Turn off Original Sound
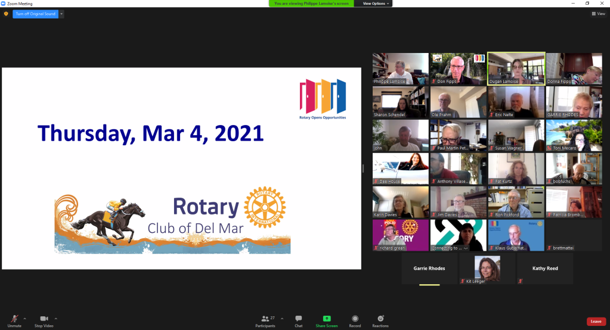610x330 pixels. pyautogui.click(x=35, y=14)
